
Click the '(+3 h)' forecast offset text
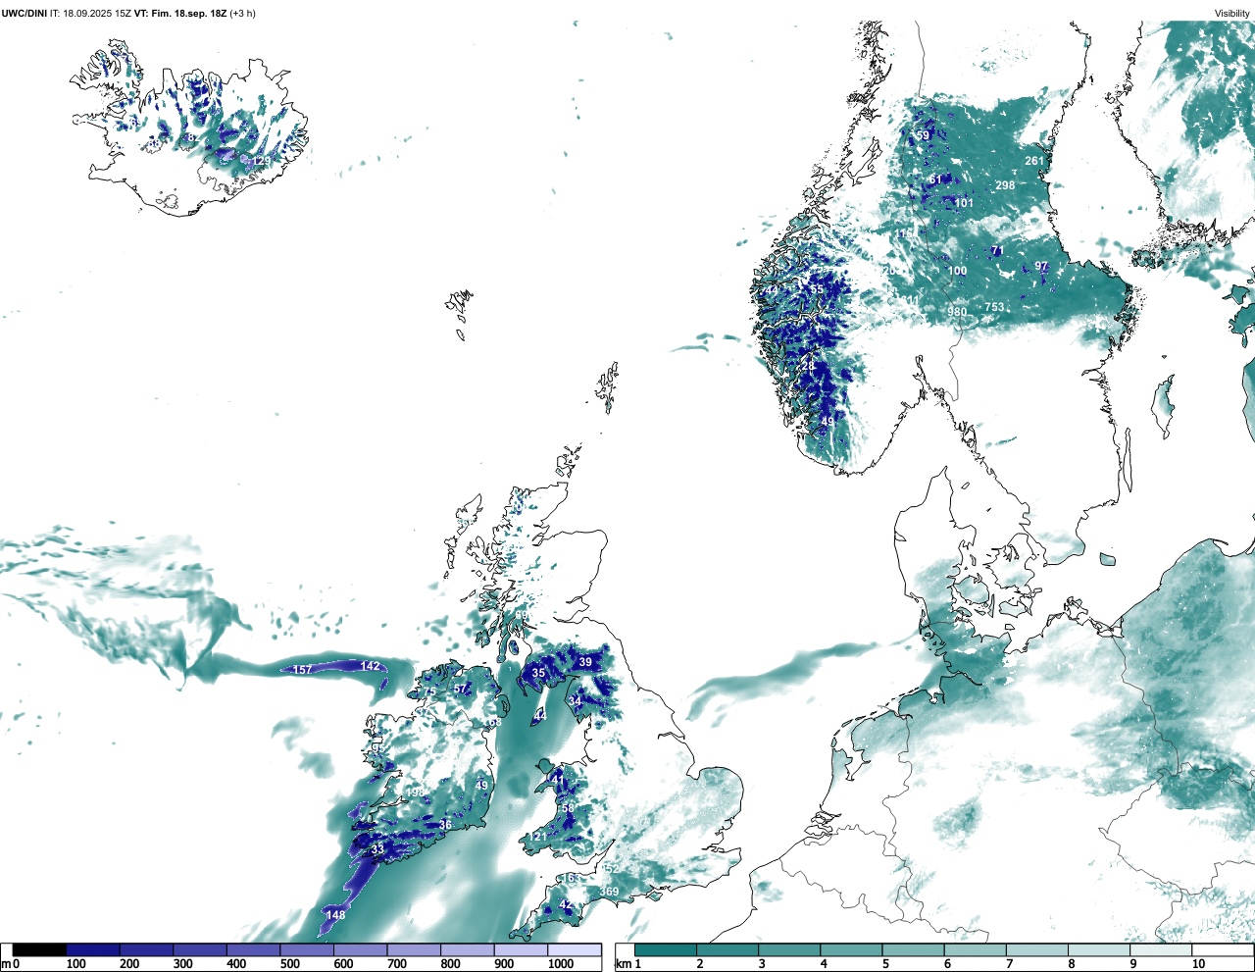pos(242,14)
